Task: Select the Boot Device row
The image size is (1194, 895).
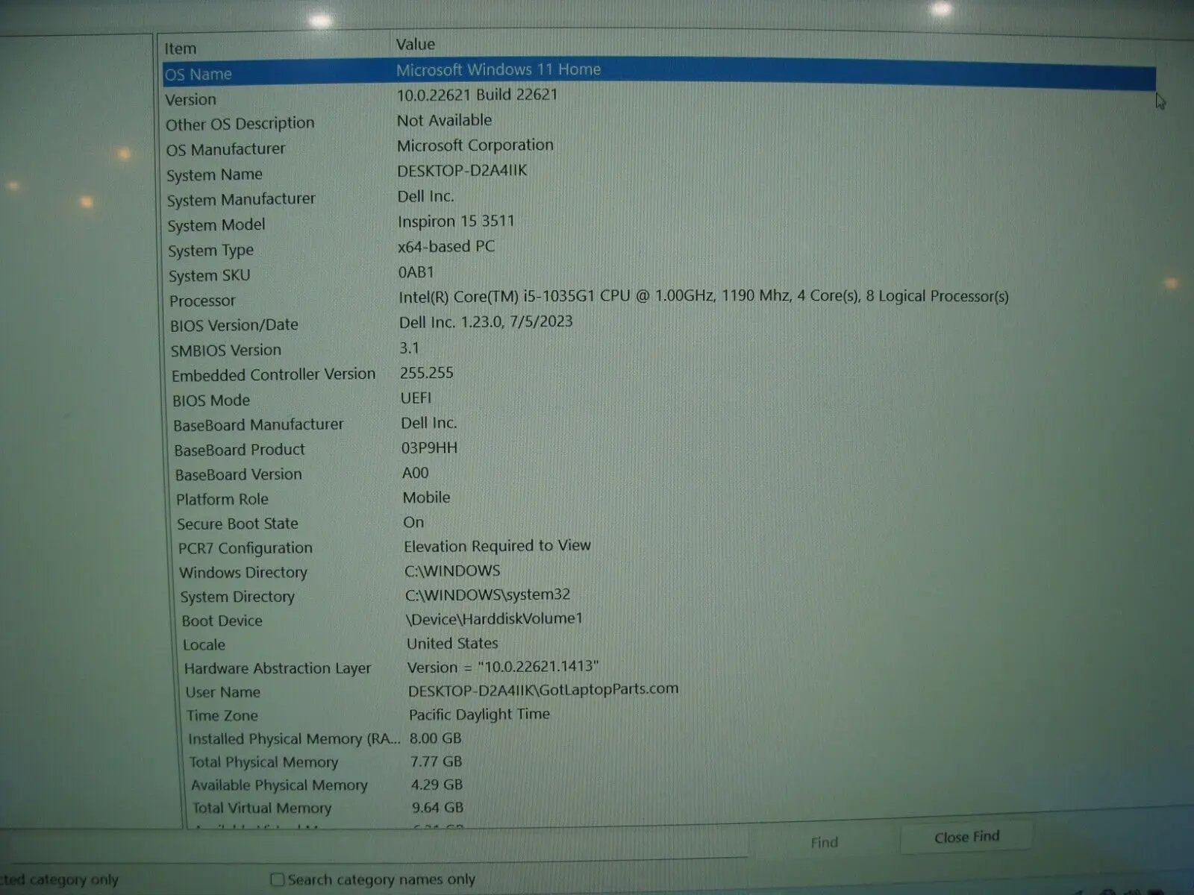Action: (222, 621)
